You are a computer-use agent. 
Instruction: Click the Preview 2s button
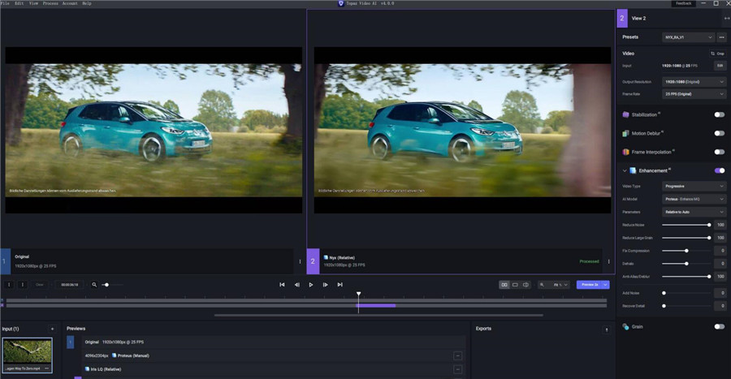point(589,285)
